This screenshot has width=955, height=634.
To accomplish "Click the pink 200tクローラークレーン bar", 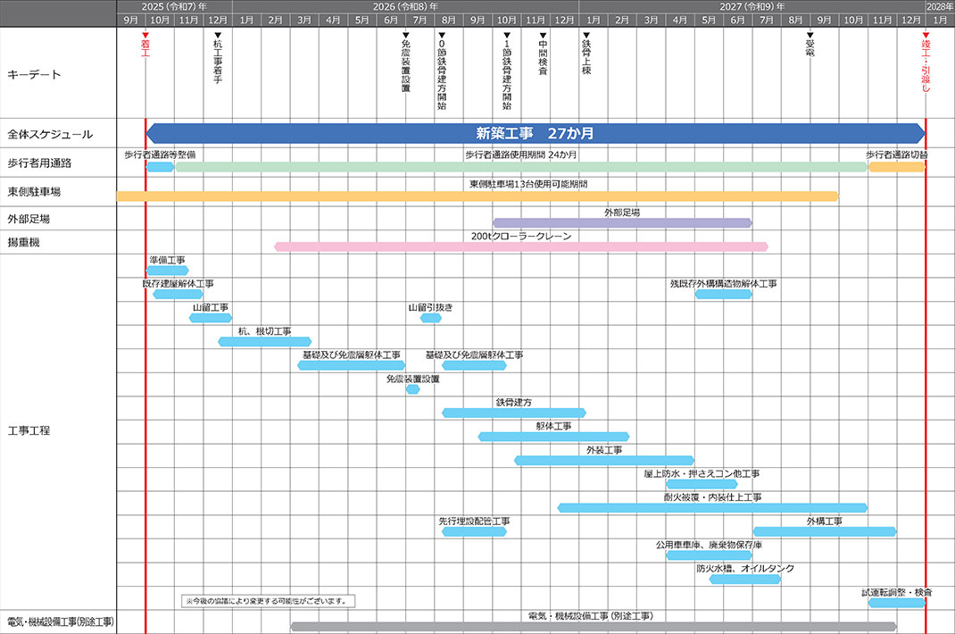I will click(520, 246).
